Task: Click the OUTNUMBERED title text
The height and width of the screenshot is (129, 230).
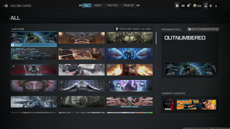Action: coord(185,38)
